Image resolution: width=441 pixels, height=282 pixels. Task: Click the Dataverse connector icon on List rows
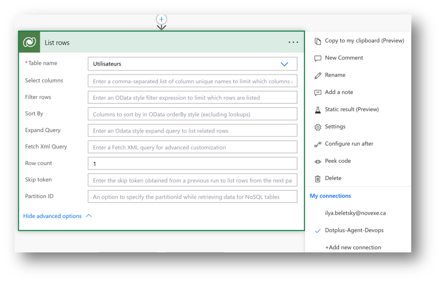pos(30,42)
